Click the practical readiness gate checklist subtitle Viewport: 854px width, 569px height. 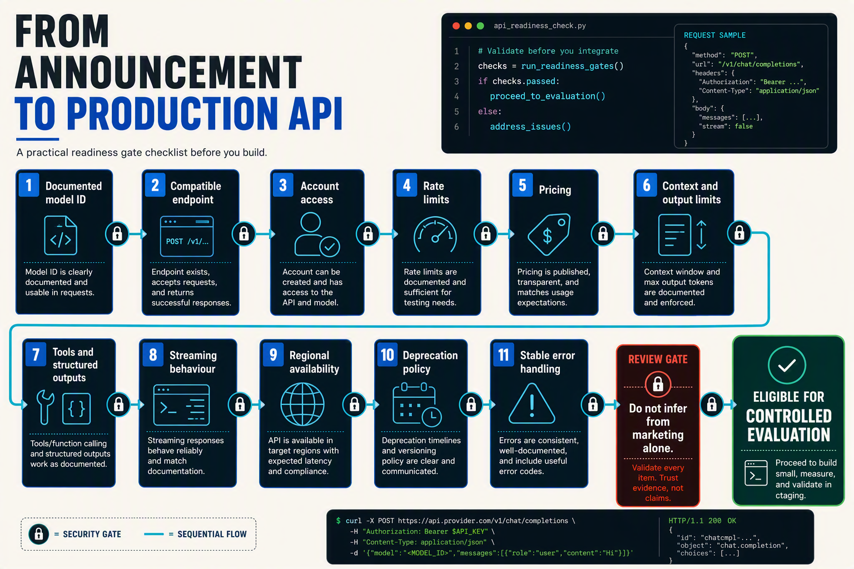(142, 153)
